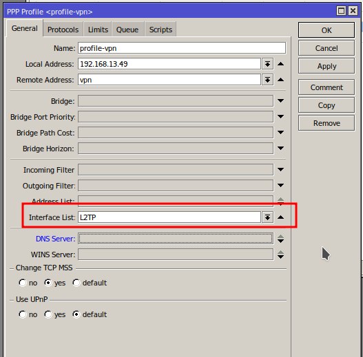
Task: Click the Remote Address input field
Action: click(x=169, y=80)
